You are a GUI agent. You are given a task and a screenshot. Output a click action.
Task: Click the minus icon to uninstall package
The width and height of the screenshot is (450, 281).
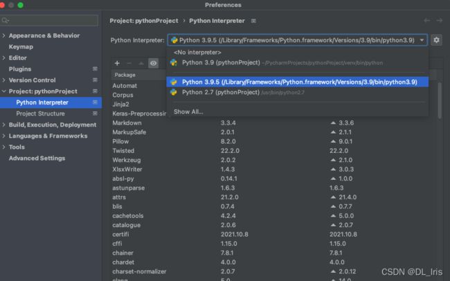tap(129, 63)
